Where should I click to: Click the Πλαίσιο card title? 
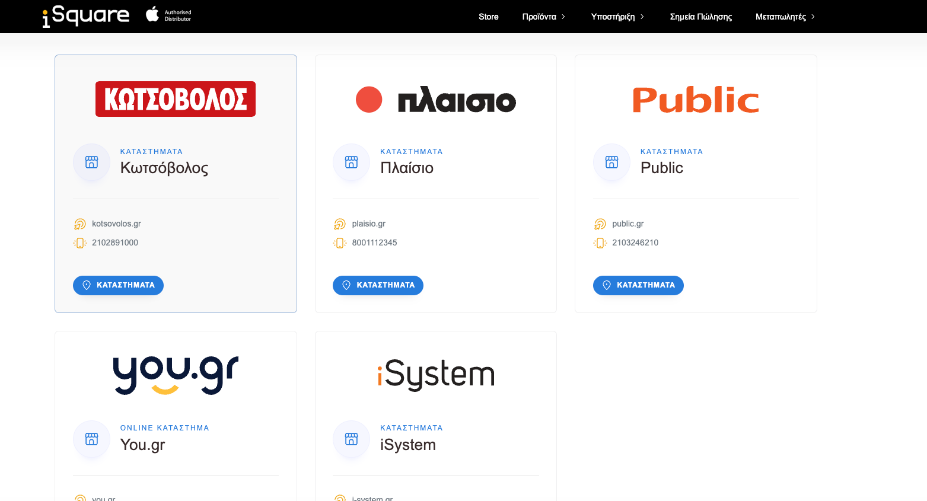click(x=407, y=168)
